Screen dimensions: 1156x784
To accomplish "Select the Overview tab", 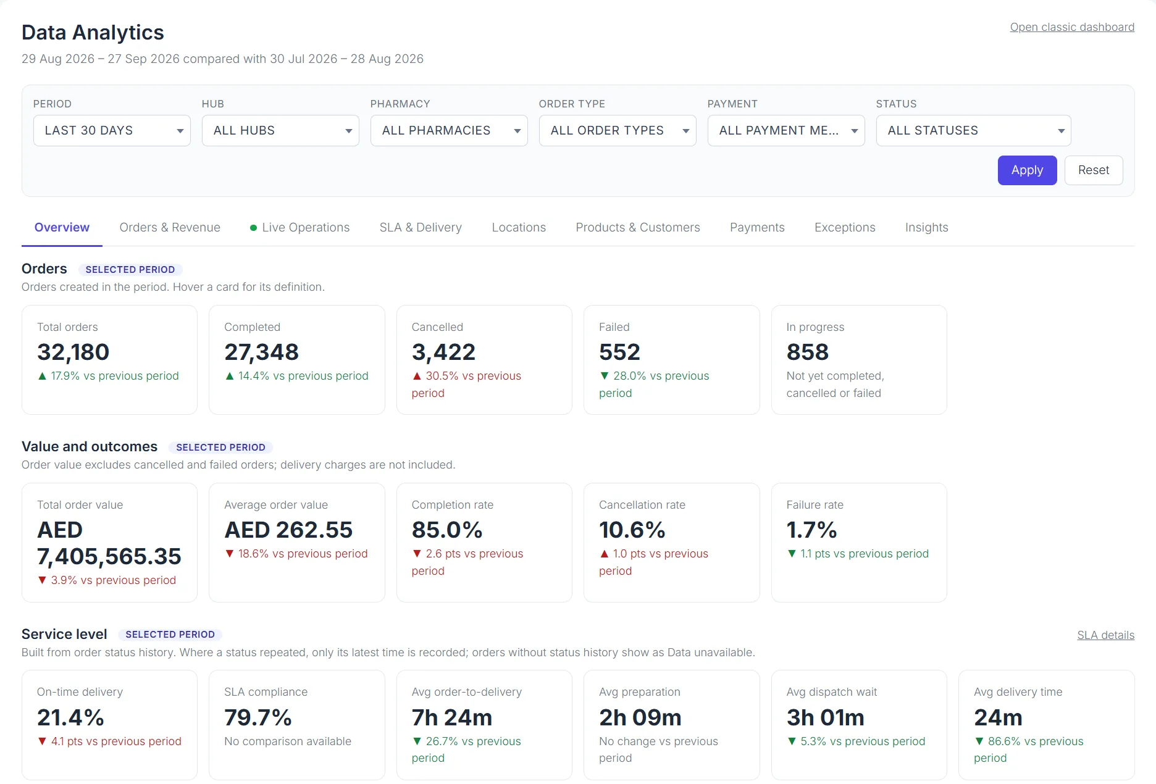I will pos(62,227).
